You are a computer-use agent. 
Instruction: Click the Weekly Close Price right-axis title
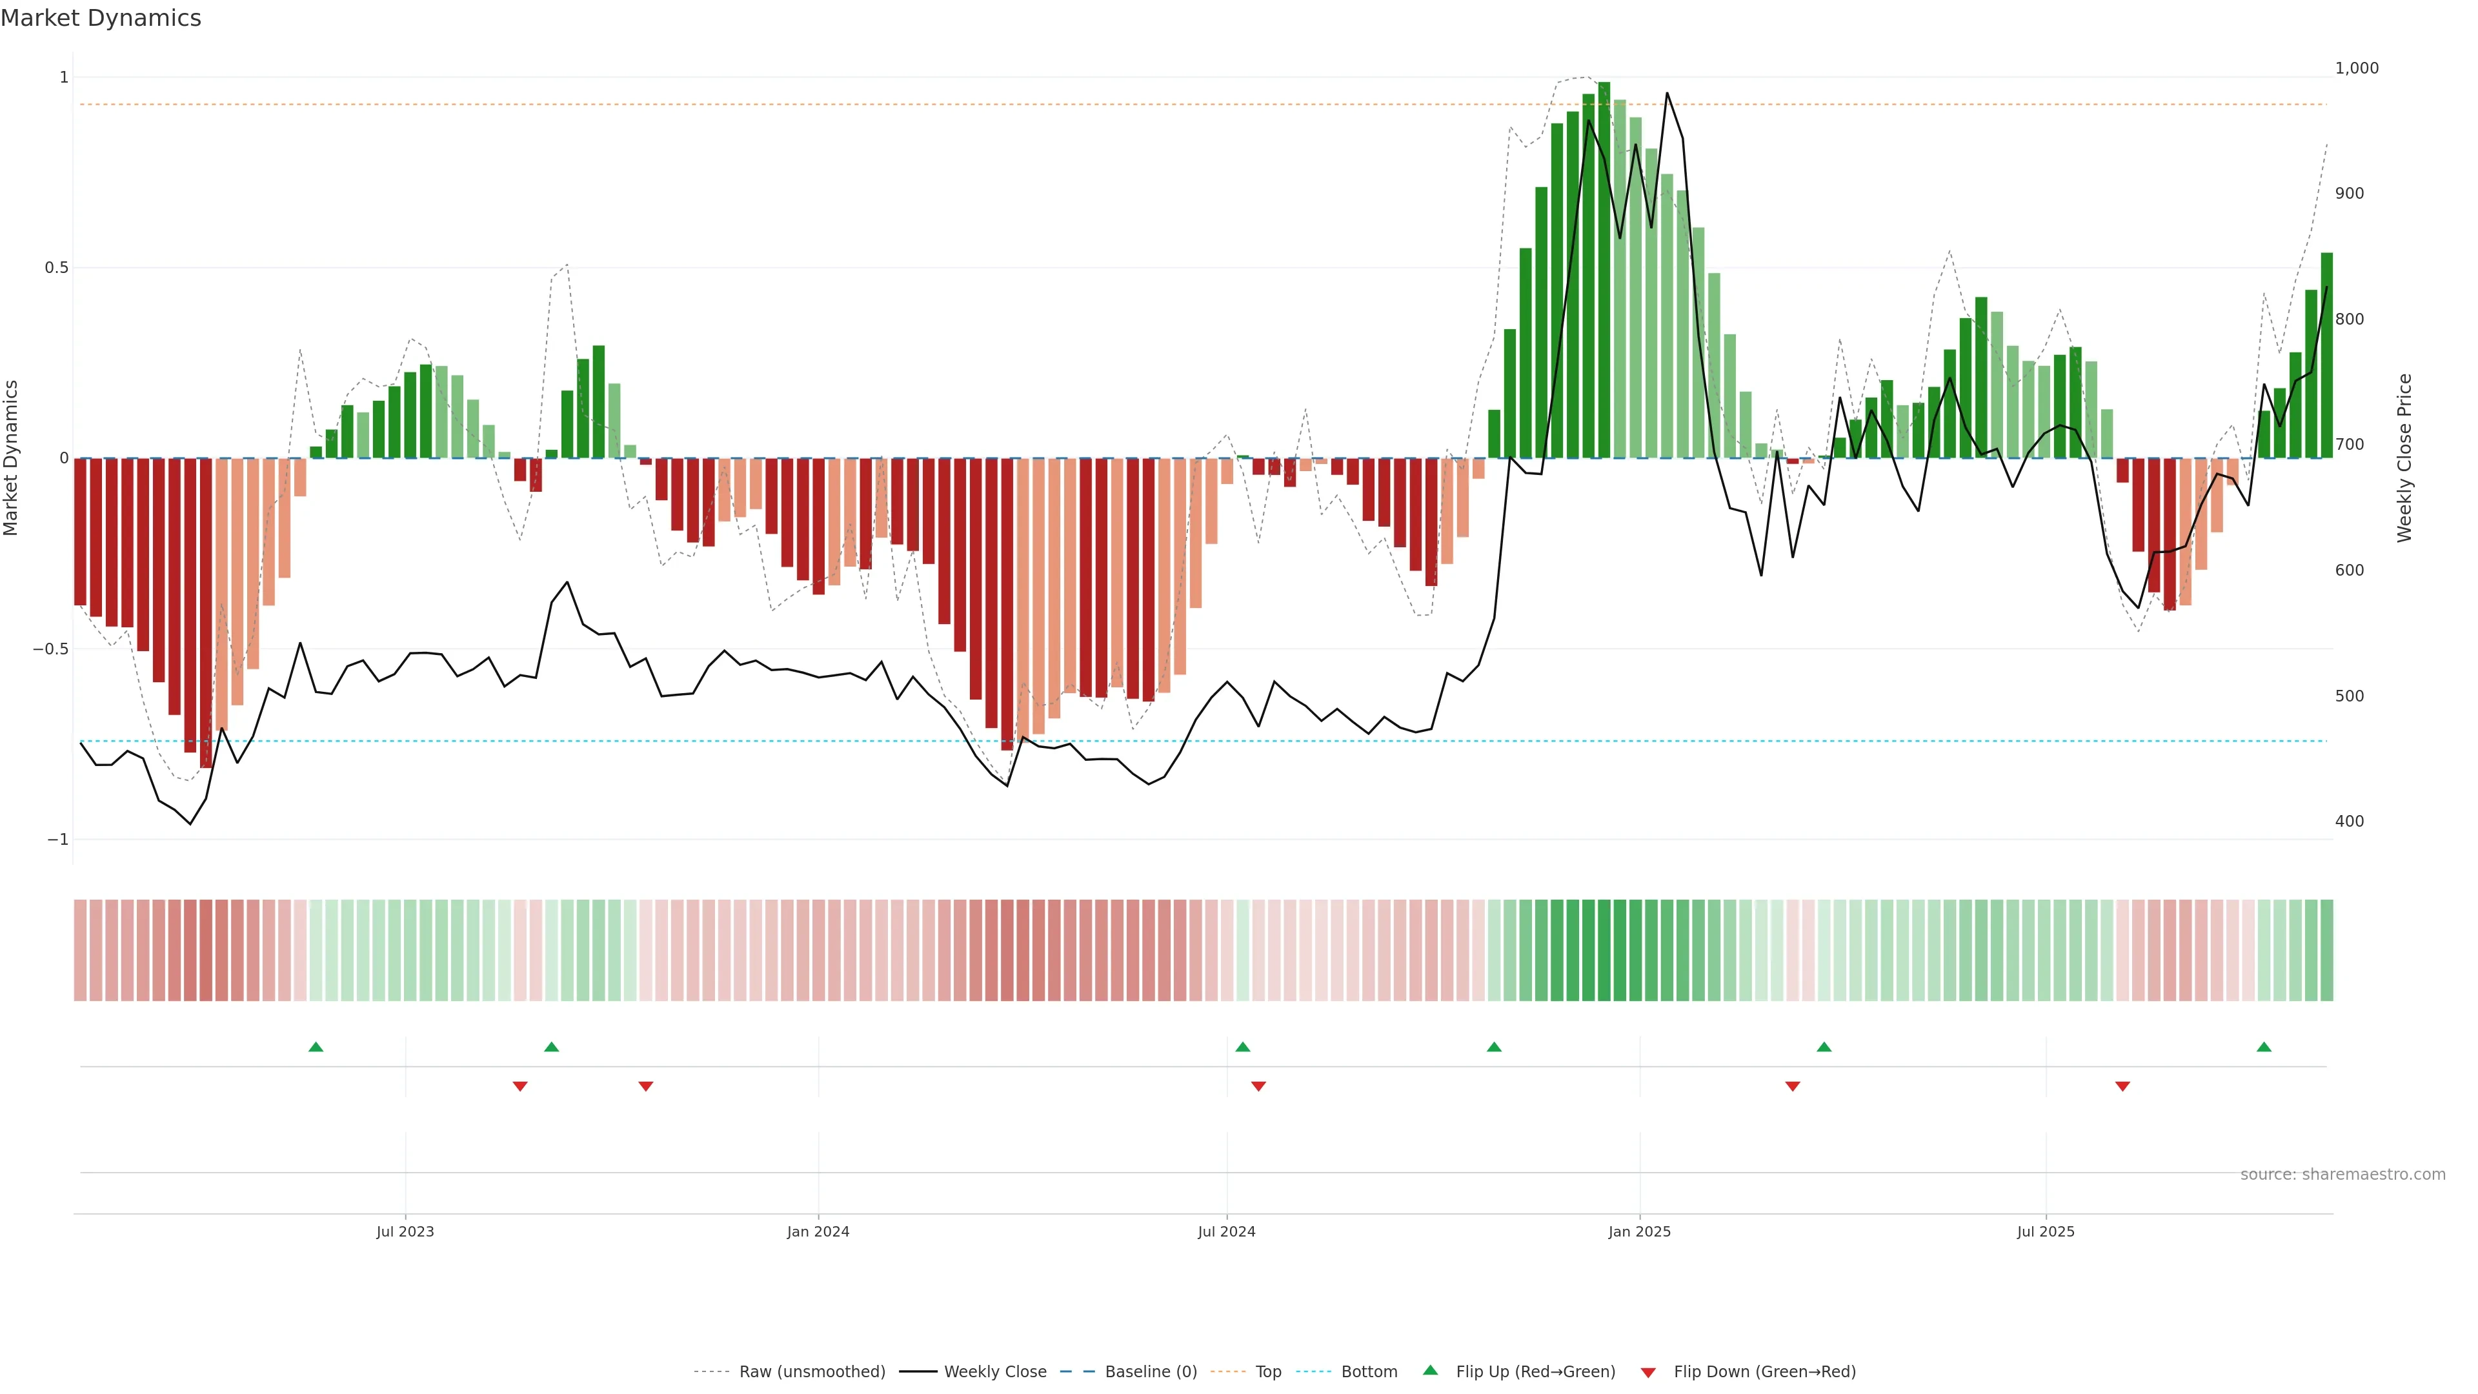click(2404, 458)
